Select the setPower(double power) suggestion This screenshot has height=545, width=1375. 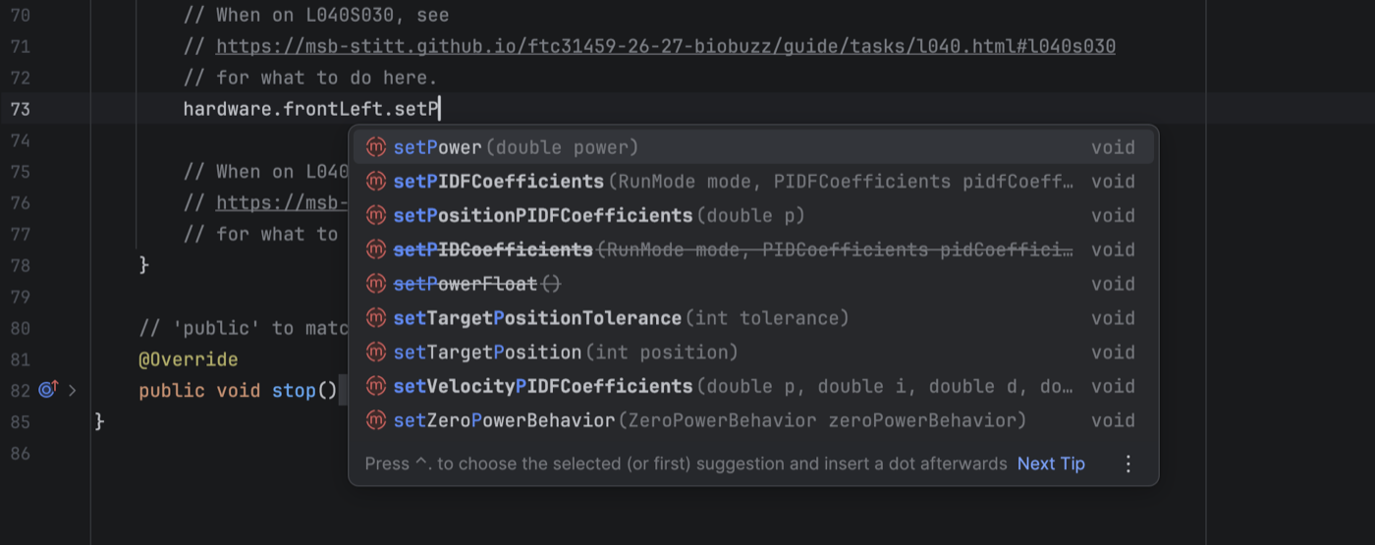pyautogui.click(x=753, y=147)
